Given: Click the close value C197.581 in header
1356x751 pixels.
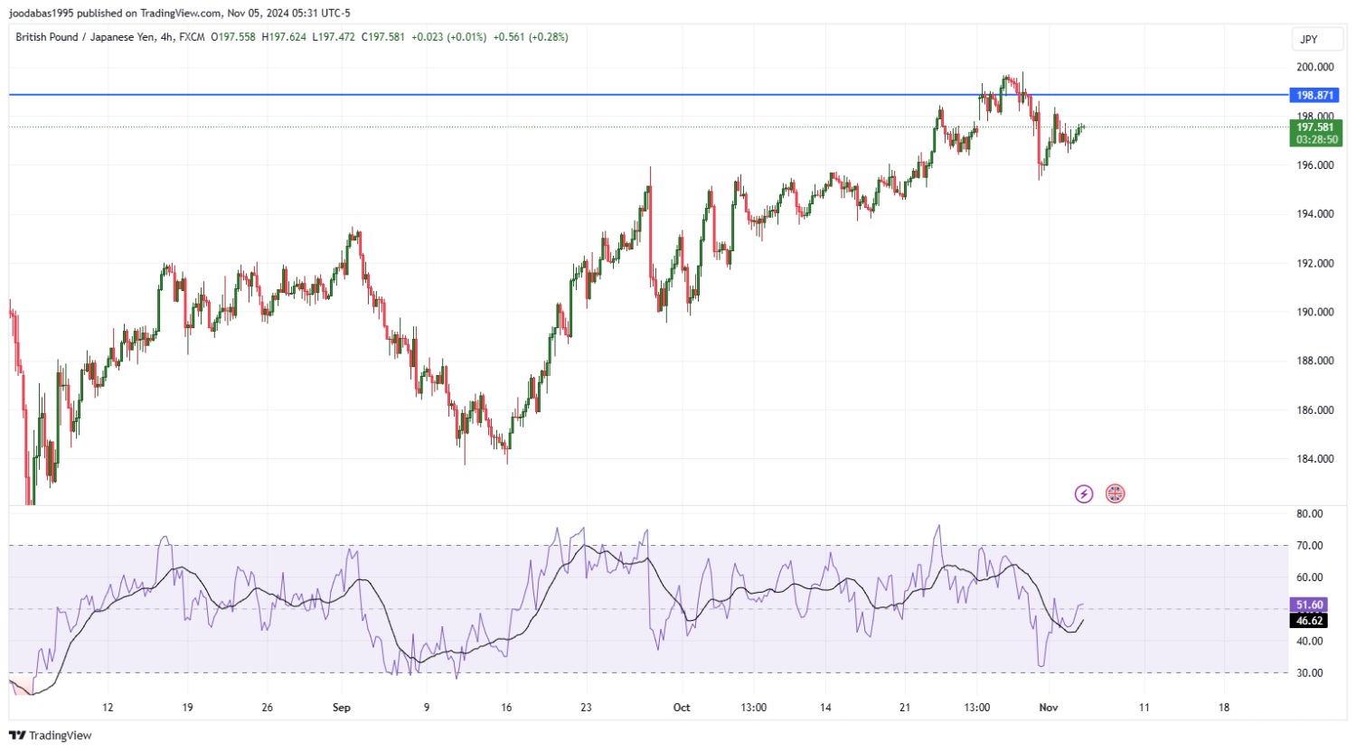Looking at the screenshot, I should pyautogui.click(x=383, y=37).
